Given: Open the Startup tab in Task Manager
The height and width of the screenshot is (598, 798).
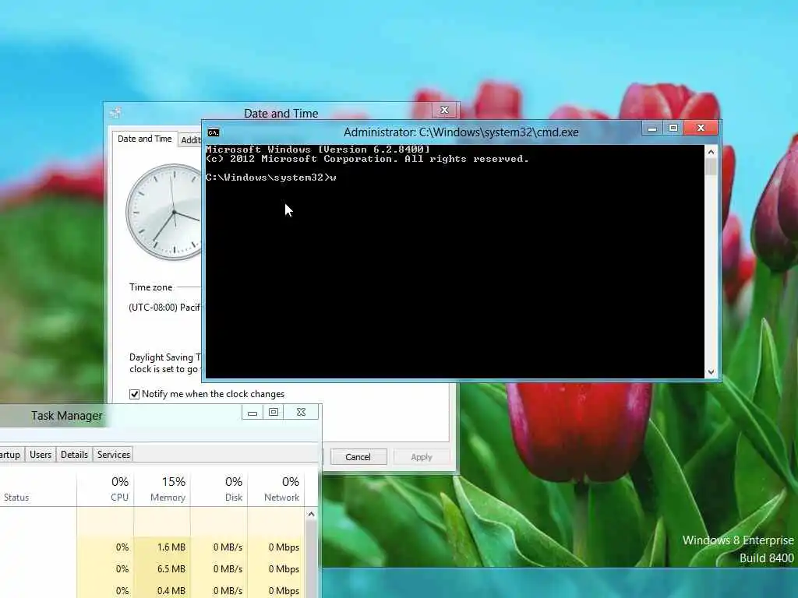Looking at the screenshot, I should tap(9, 455).
